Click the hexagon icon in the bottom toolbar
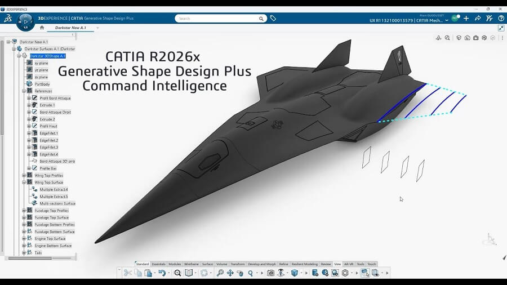This screenshot has width=507, height=285. (x=345, y=273)
